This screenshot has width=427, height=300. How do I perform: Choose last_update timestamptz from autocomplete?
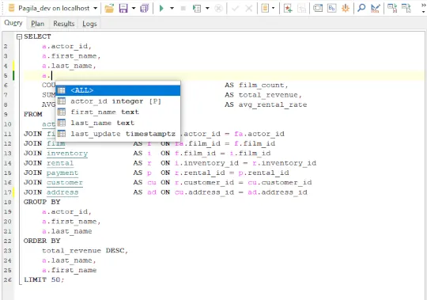click(118, 134)
